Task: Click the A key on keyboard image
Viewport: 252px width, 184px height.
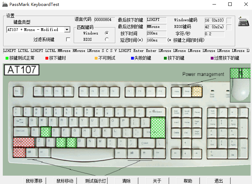Action: tap(35, 132)
